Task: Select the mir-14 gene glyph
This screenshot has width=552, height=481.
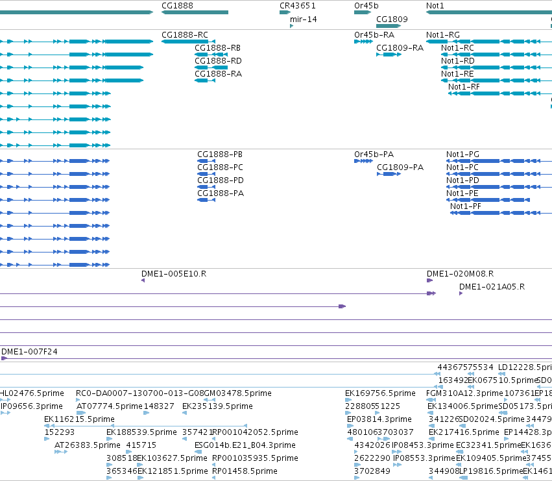Action: click(x=291, y=26)
